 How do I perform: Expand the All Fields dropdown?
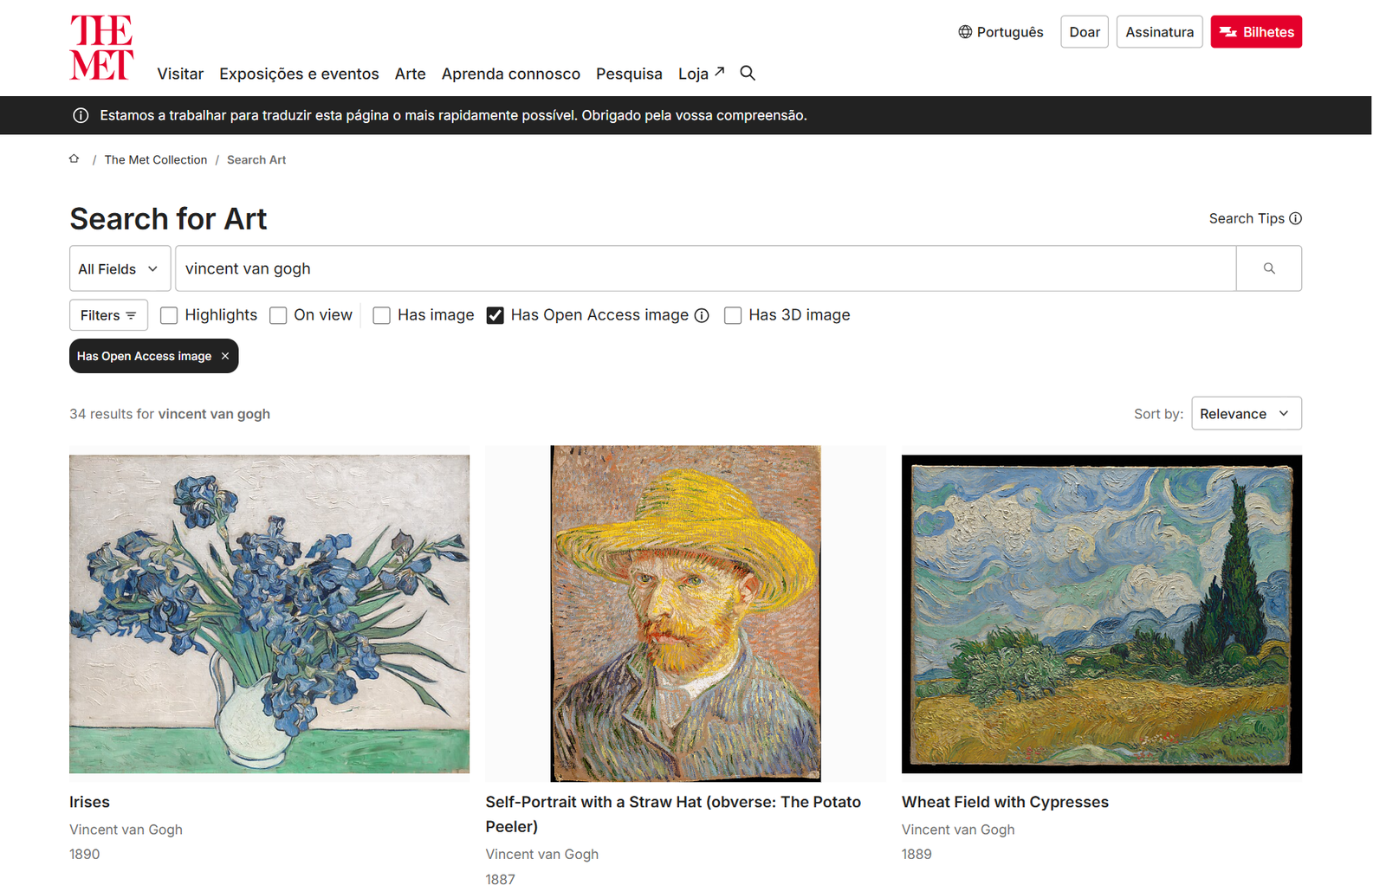pyautogui.click(x=120, y=268)
